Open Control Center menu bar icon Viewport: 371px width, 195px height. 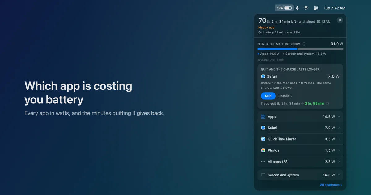coord(316,8)
